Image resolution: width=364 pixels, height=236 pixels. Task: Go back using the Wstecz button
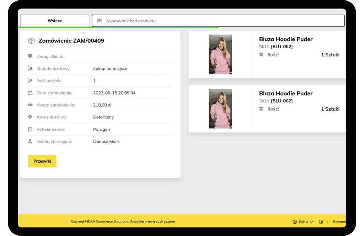pos(55,21)
